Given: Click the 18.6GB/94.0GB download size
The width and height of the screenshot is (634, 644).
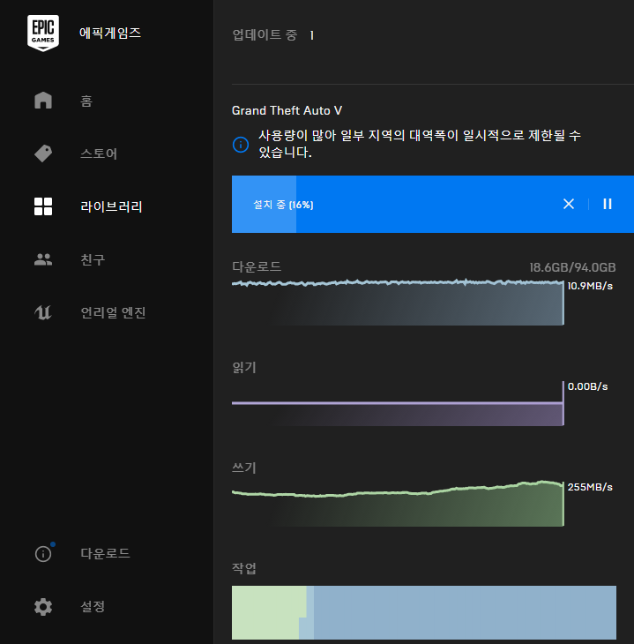Looking at the screenshot, I should point(572,268).
